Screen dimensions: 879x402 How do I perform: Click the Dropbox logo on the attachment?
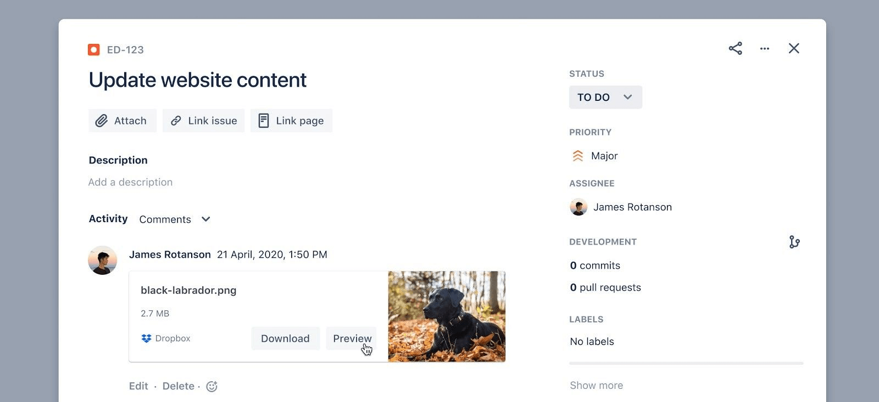click(146, 339)
